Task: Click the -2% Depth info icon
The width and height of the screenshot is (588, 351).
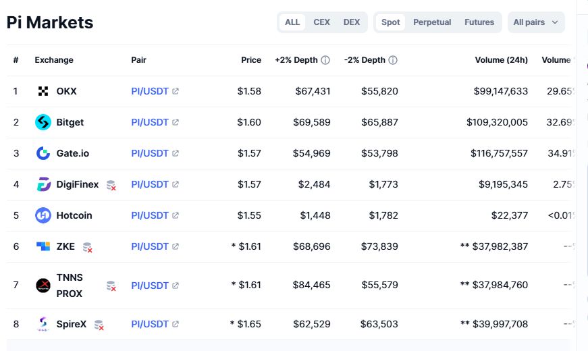Action: (x=393, y=60)
